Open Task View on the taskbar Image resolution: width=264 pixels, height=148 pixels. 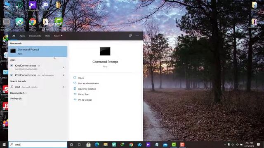(80, 144)
